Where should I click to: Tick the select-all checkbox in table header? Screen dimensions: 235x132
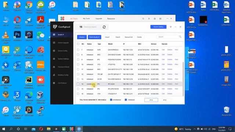click(x=78, y=44)
